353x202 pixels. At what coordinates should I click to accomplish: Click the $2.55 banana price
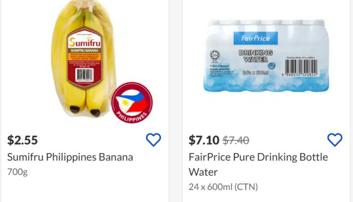23,140
